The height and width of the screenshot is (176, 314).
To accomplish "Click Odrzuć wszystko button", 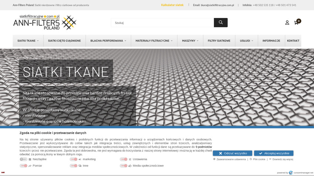I will (232, 153).
